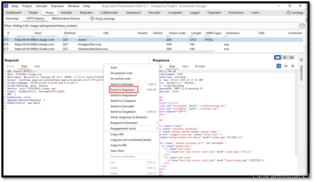
Task: Sort history by Length column header
Action: (196, 33)
